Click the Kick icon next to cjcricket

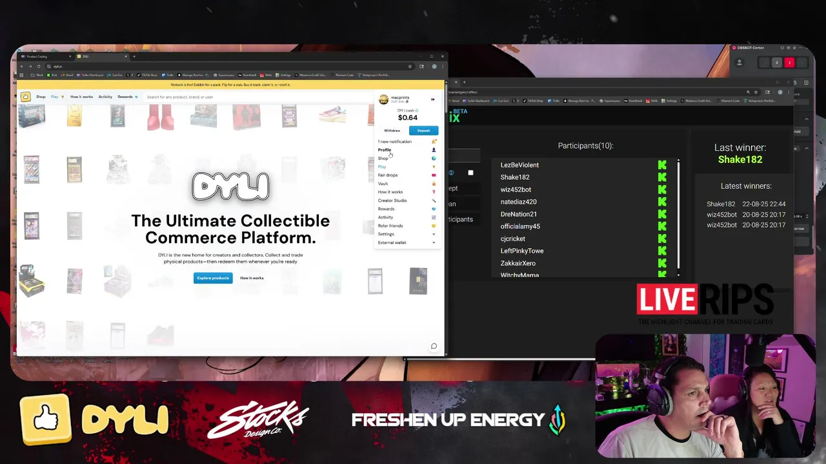(x=662, y=238)
